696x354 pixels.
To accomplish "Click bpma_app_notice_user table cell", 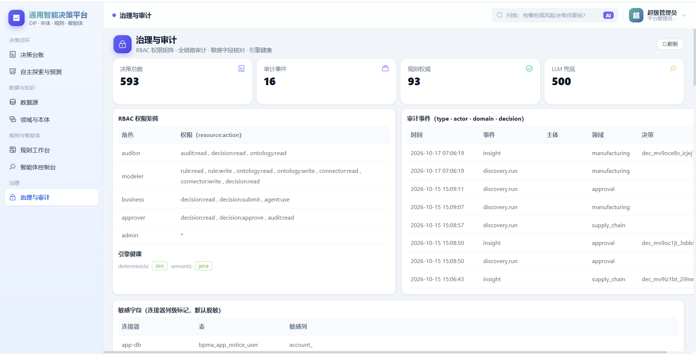I will [228, 345].
